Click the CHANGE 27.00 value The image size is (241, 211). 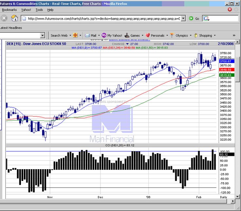click(x=125, y=44)
